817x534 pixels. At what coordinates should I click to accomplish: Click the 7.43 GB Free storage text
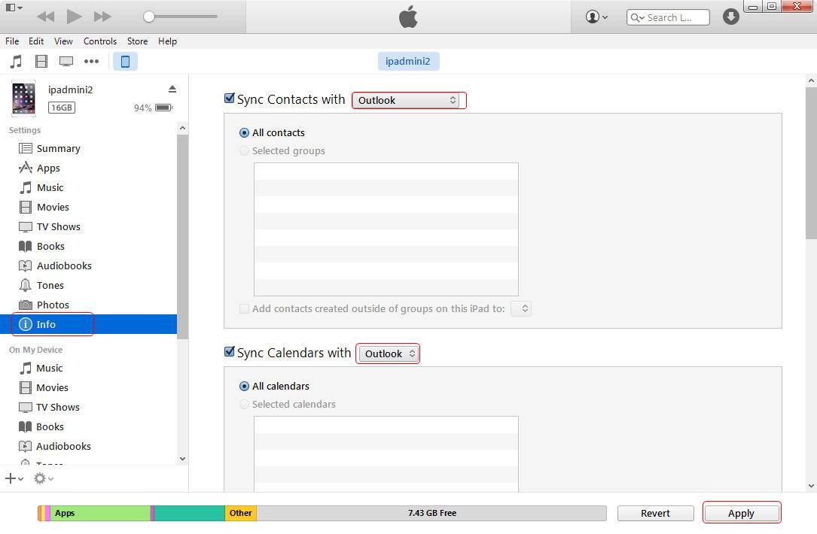pos(432,513)
